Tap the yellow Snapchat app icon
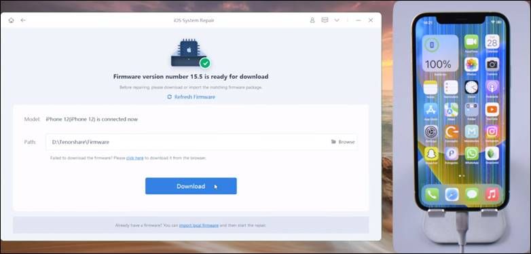This screenshot has width=531, height=254. coord(431,153)
